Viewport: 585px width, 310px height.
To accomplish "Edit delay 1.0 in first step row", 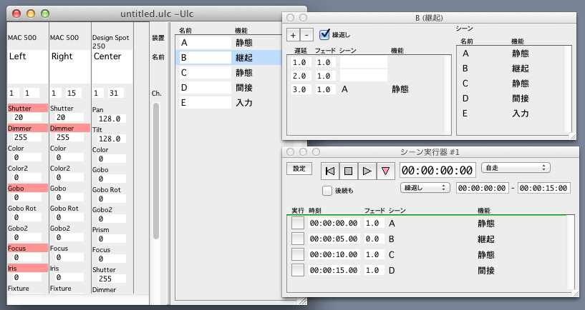I will point(301,63).
